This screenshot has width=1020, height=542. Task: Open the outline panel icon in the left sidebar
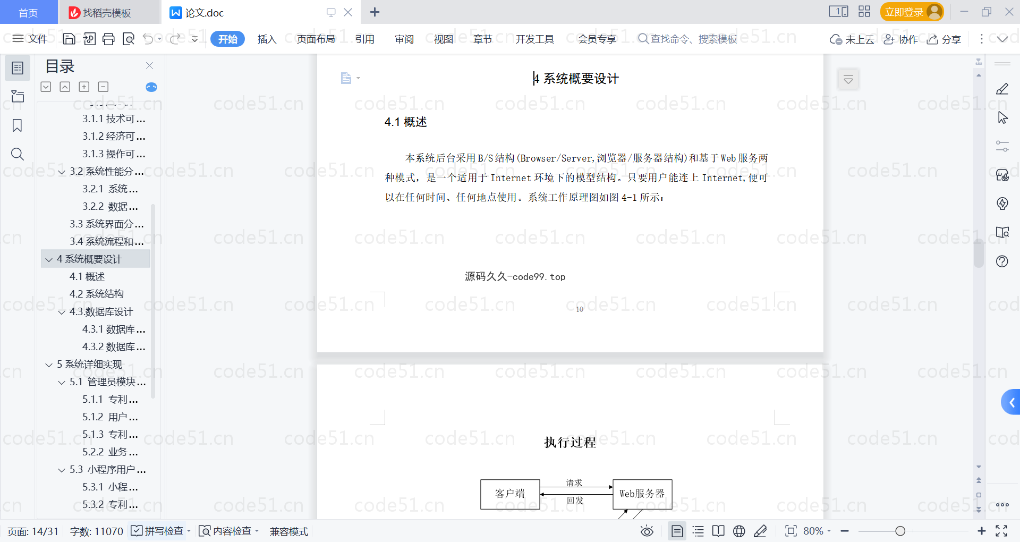tap(18, 68)
